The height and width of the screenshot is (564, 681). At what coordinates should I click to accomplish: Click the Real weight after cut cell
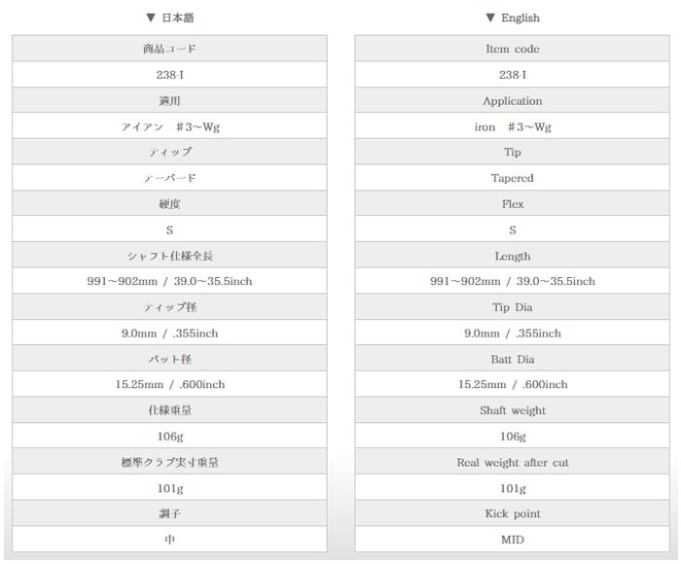[512, 462]
